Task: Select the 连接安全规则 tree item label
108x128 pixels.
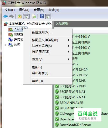Action: (x=18, y=40)
